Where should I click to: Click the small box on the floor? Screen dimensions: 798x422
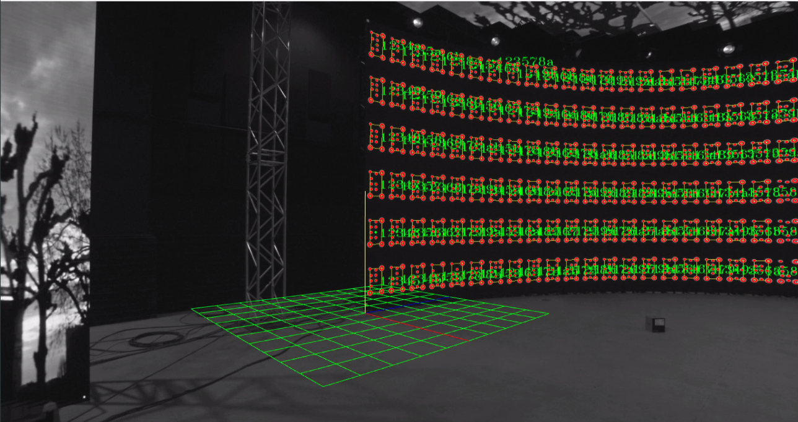click(x=655, y=324)
